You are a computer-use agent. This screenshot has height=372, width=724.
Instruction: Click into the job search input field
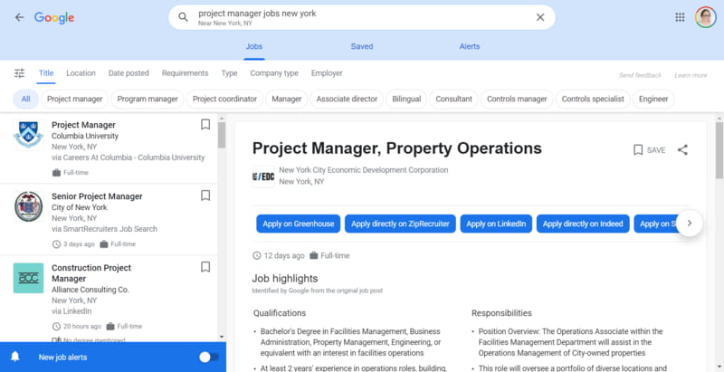pyautogui.click(x=361, y=17)
